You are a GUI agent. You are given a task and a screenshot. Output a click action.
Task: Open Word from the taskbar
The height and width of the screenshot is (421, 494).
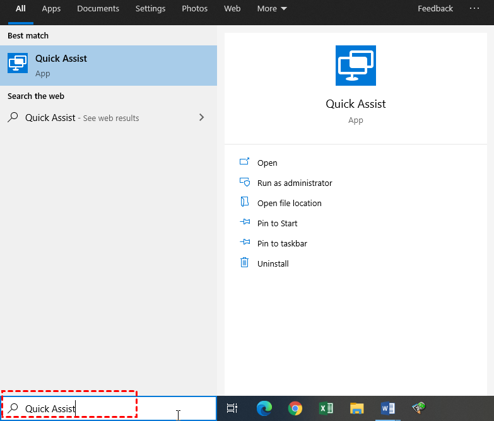[388, 408]
